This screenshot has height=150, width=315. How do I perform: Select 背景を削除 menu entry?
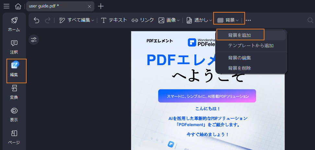[x=251, y=68]
